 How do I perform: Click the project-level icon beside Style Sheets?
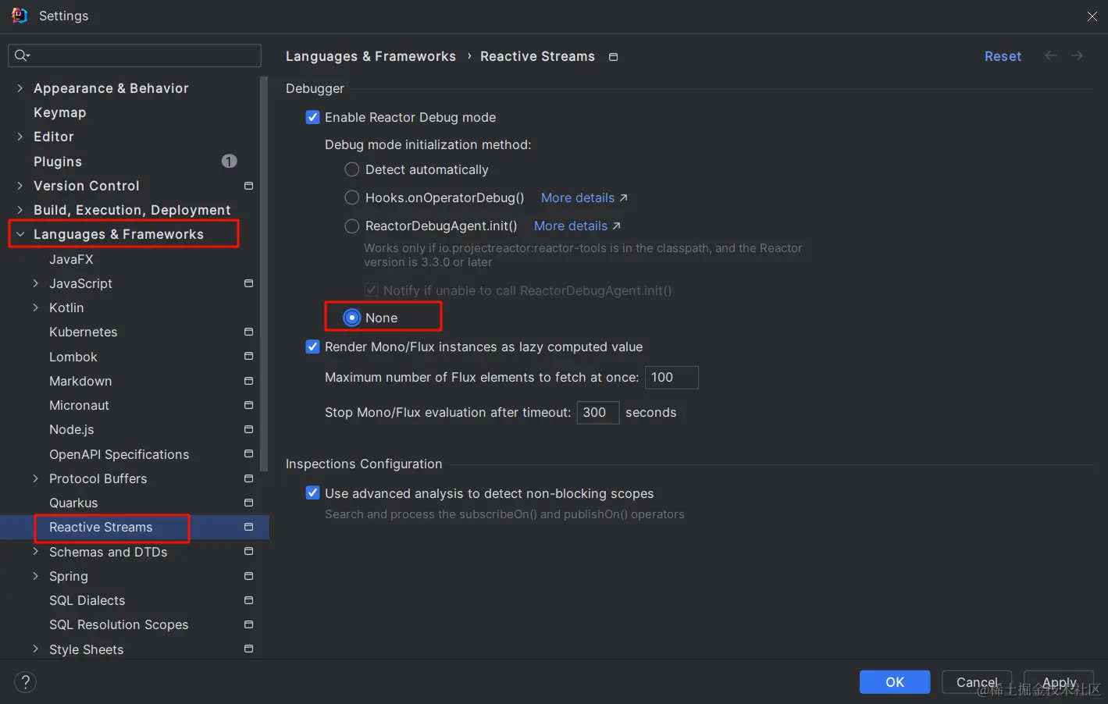click(x=248, y=649)
